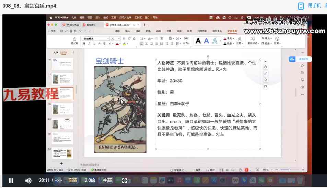Image resolution: width=327 pixels, height=188 pixels.
Task: Mute the video with the speaker icon
Action: pos(28,180)
